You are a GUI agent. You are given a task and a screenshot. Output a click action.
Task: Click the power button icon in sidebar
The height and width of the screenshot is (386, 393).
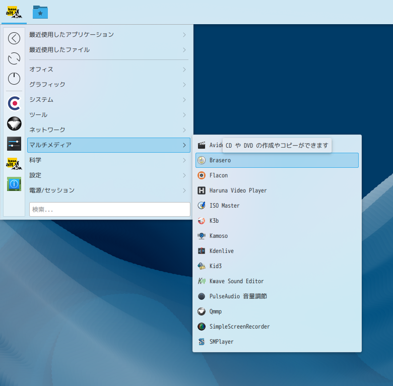point(14,79)
